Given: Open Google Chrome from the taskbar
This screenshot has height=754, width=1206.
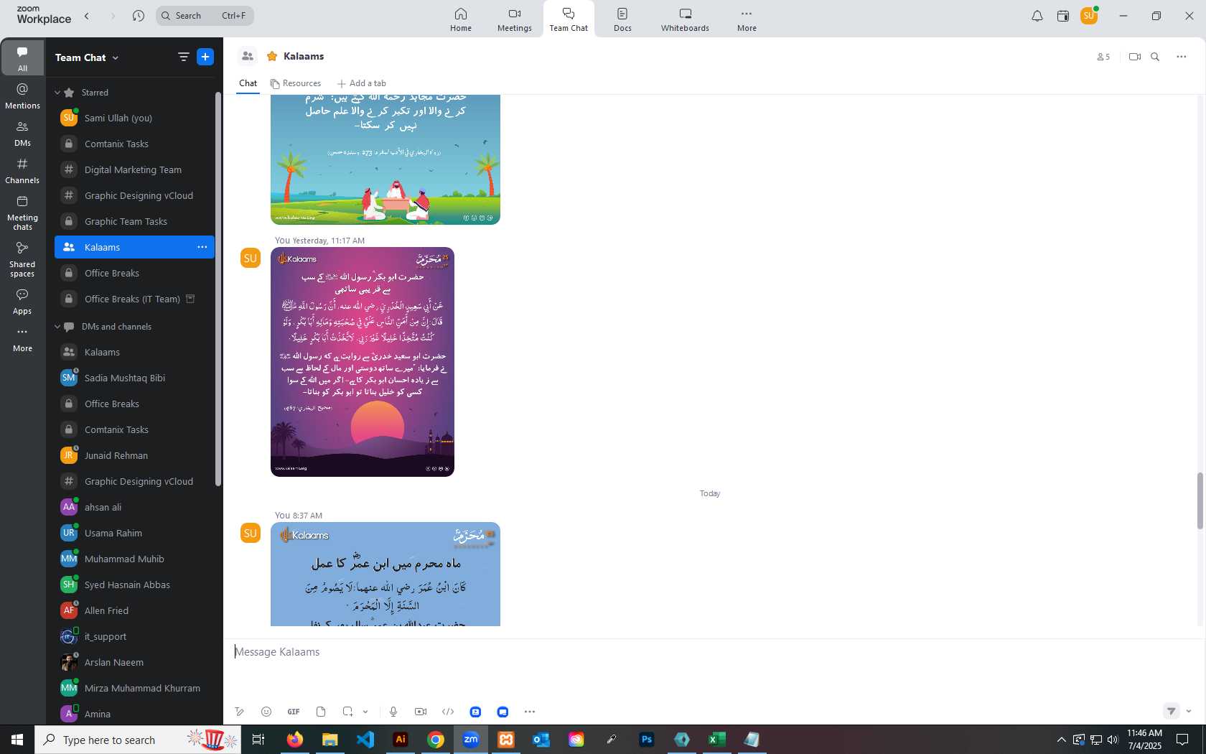Looking at the screenshot, I should (x=436, y=740).
